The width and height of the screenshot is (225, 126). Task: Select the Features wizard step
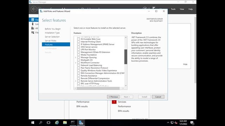pyautogui.click(x=56, y=44)
